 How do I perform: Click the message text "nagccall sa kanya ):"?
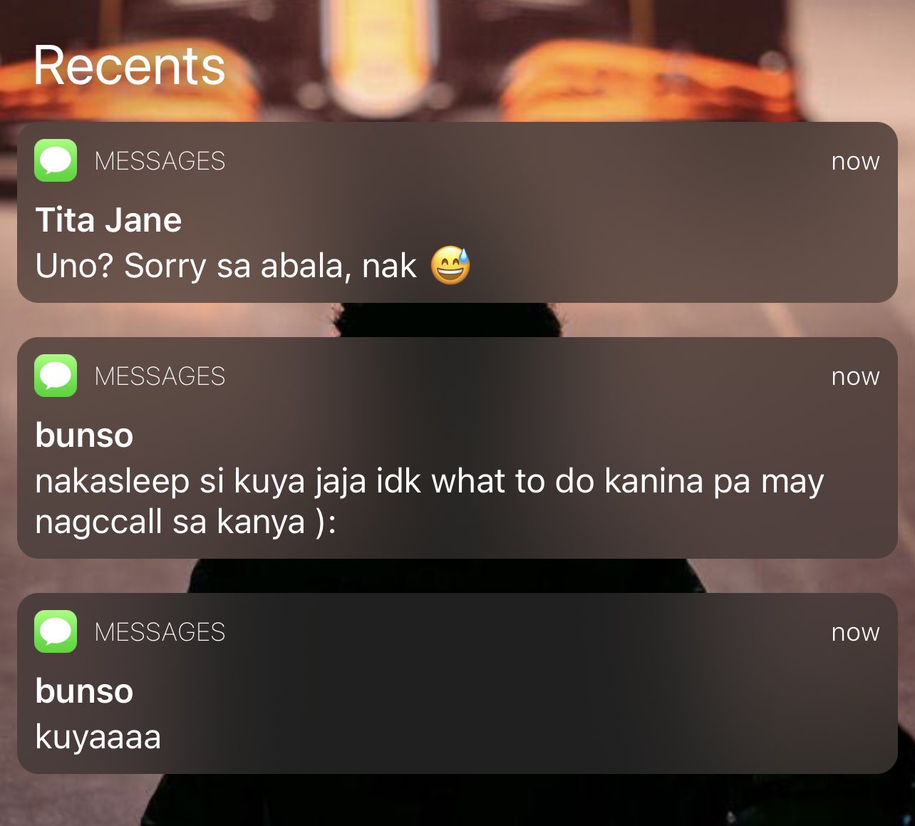pyautogui.click(x=186, y=522)
